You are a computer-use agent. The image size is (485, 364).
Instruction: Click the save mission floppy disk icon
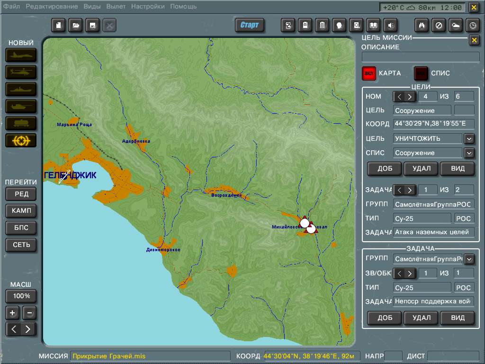pyautogui.click(x=92, y=26)
